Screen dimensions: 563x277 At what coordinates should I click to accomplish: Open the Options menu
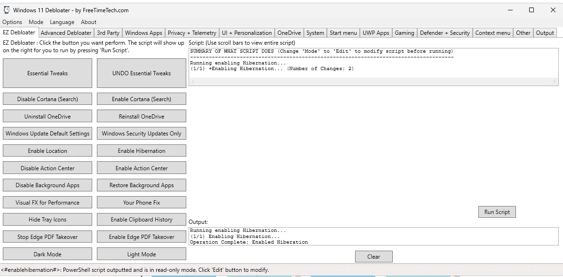click(12, 22)
